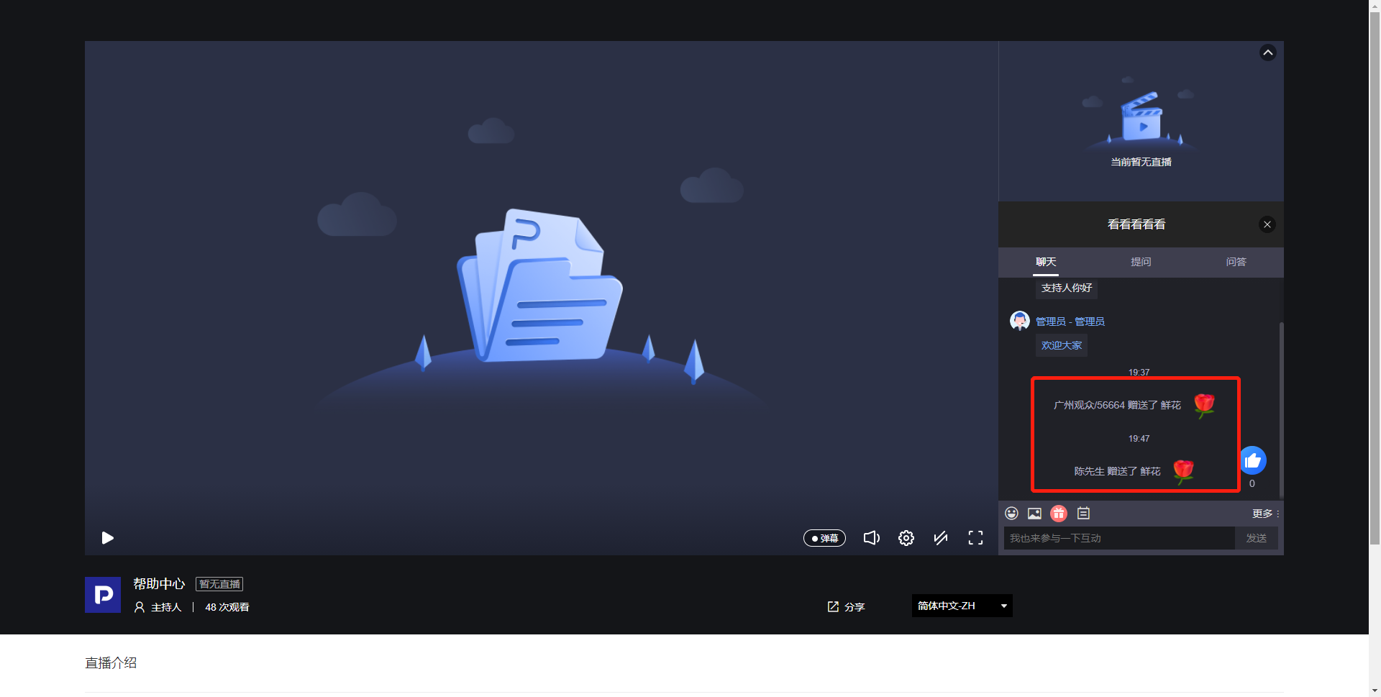The image size is (1381, 697).
Task: Switch to the 提问 tab
Action: 1141,262
